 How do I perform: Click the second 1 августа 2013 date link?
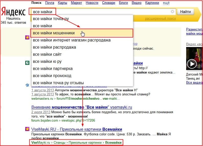[43, 94]
